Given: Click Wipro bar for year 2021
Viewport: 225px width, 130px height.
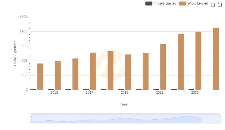Looking at the screenshot, I should pos(163,67).
